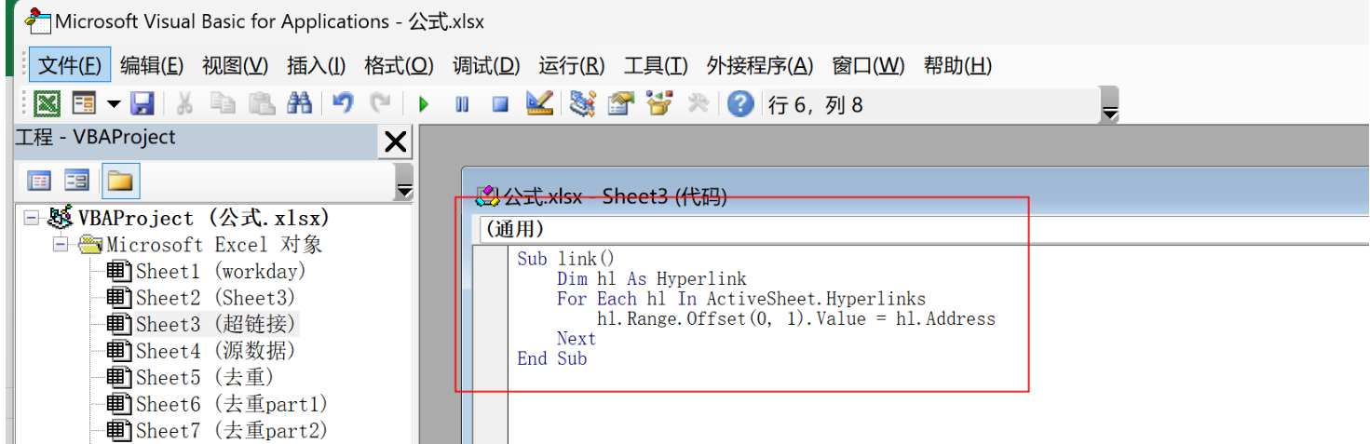Collapse the VBAProject (公式.xlsx) node
This screenshot has width=1370, height=444.
32,218
